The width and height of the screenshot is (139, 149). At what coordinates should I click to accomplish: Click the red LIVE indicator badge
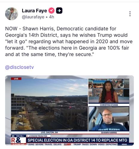(x=16, y=79)
